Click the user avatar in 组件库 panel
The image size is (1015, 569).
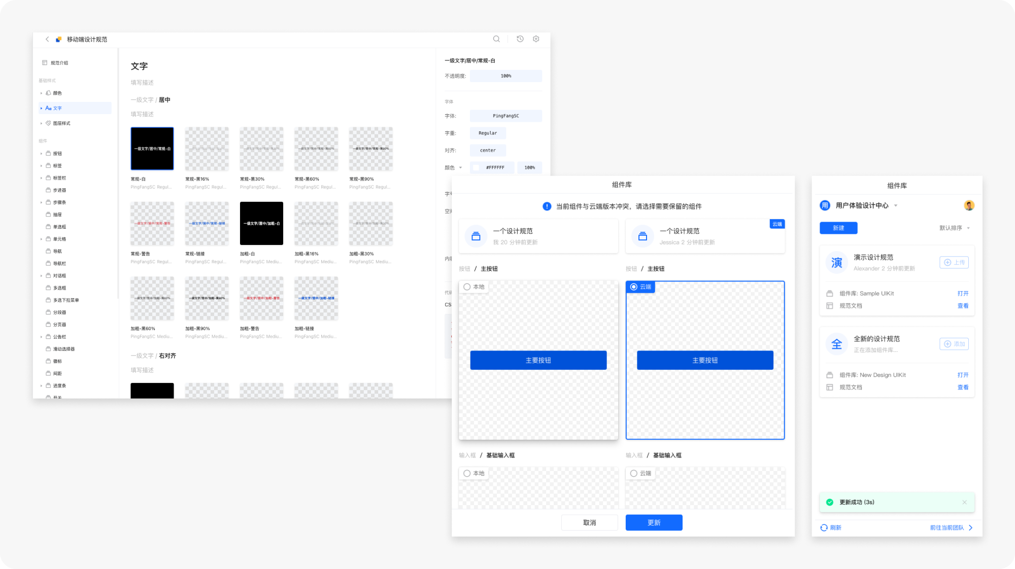(x=969, y=205)
